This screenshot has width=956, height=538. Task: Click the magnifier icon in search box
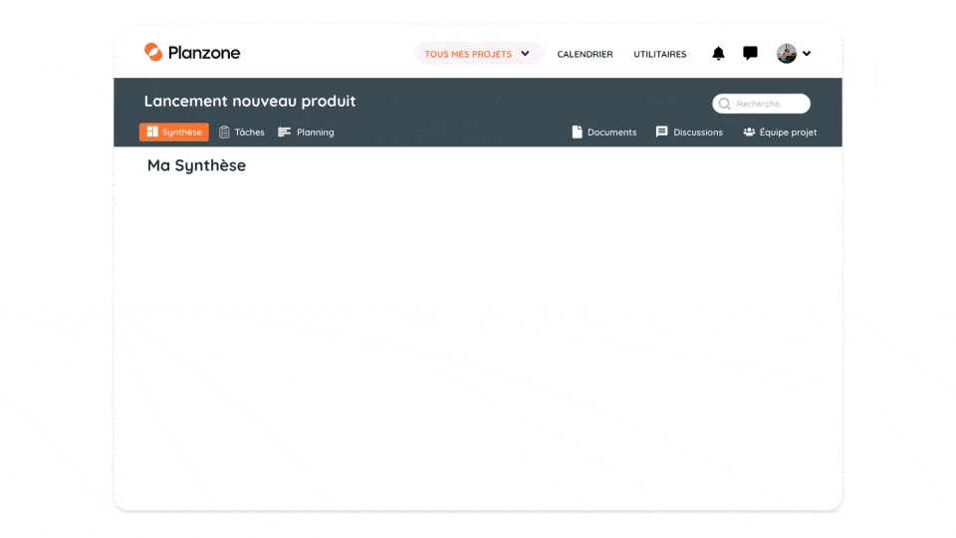point(725,104)
